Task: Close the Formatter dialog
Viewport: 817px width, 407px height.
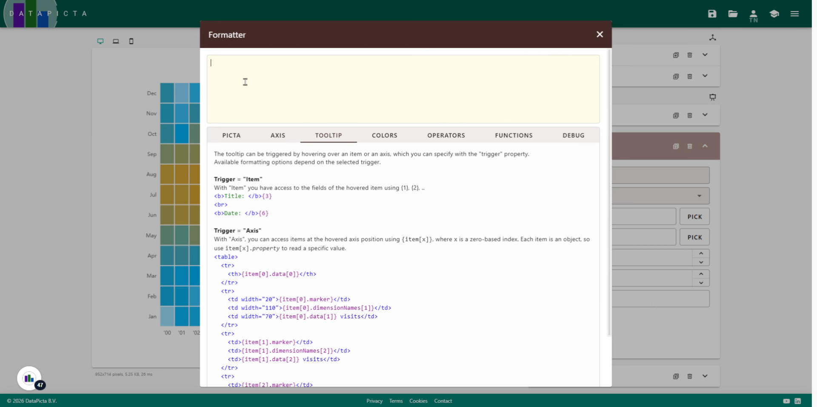Action: pos(600,34)
